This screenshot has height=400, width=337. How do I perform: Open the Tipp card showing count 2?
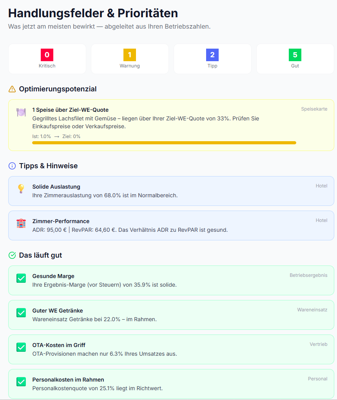click(212, 58)
